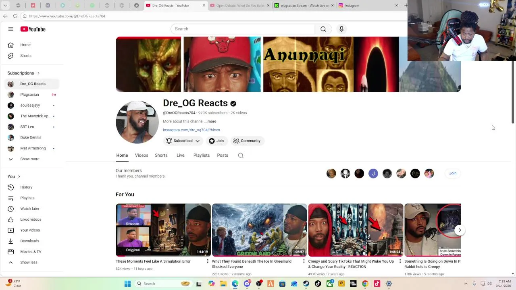Click the browser back arrow
The image size is (516, 290).
[x=5, y=16]
